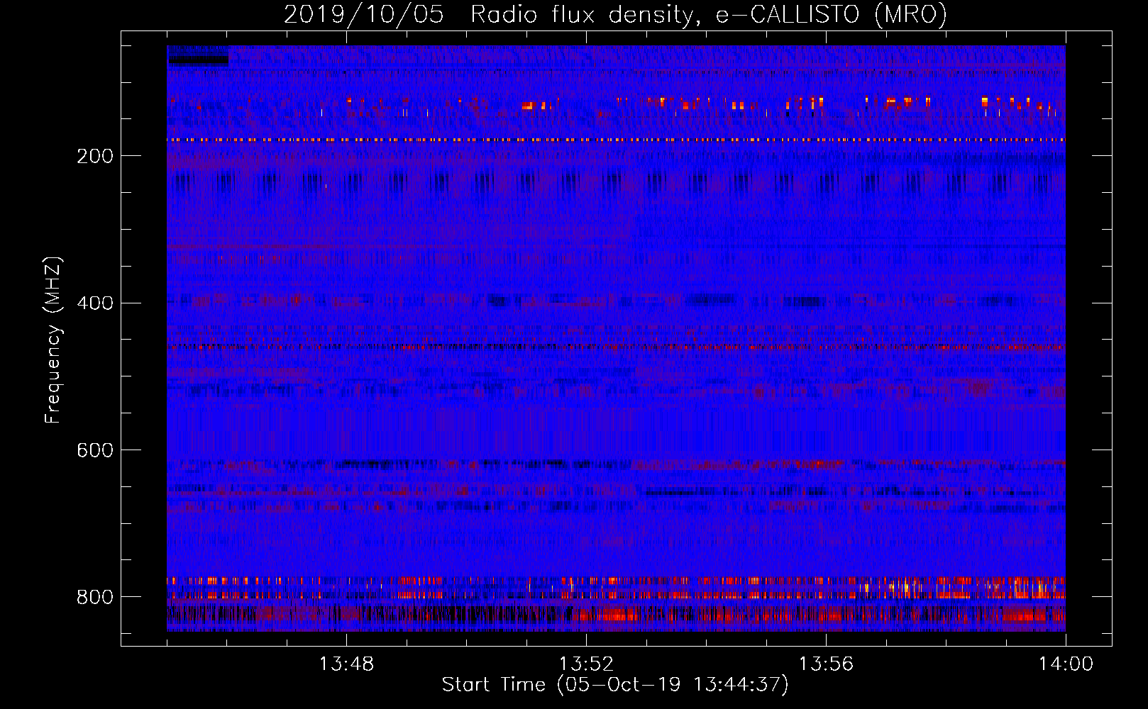Click the 400 frequency tick label

pos(95,303)
